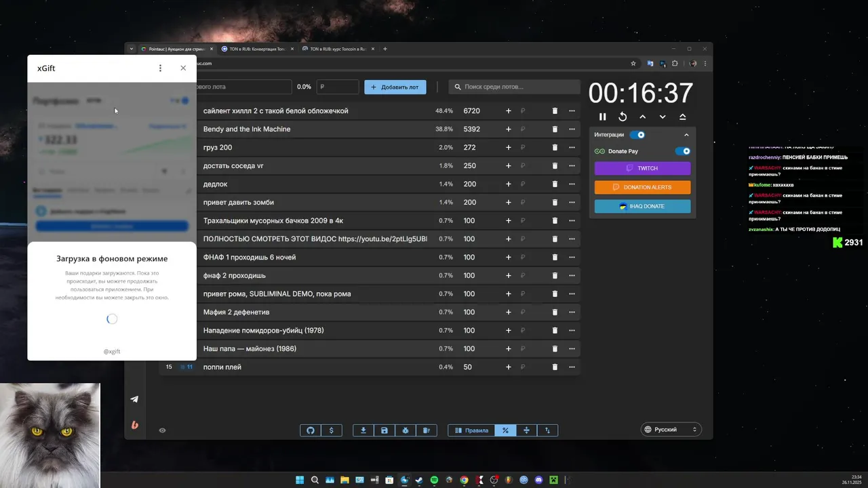Pause the auction timer
The height and width of the screenshot is (488, 868).
tap(602, 117)
